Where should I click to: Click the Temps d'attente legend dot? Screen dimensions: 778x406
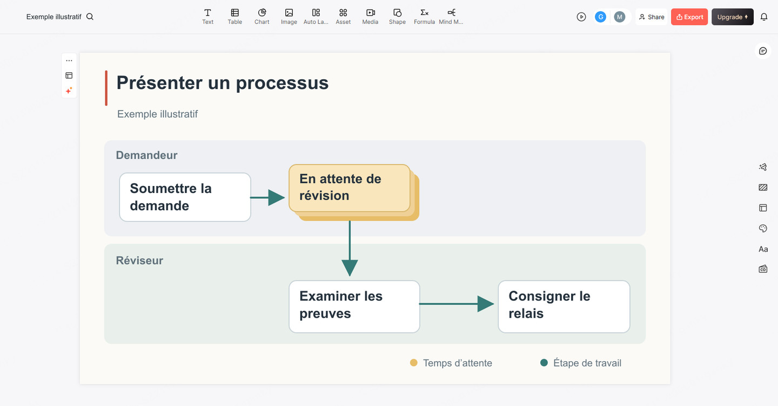point(414,363)
